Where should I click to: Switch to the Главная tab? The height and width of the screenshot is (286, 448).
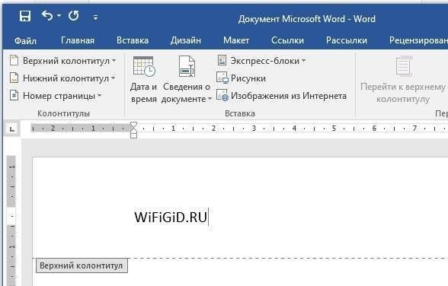(x=78, y=40)
